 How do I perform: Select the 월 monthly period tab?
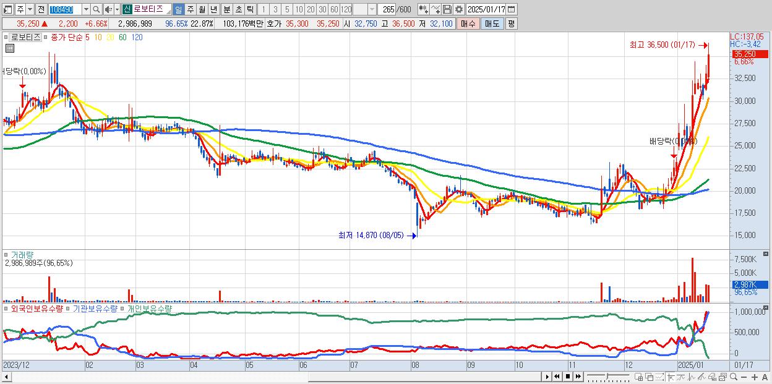(202, 9)
